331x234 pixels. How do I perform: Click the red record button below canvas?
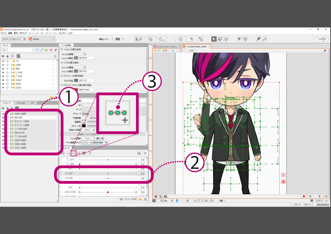[304, 197]
